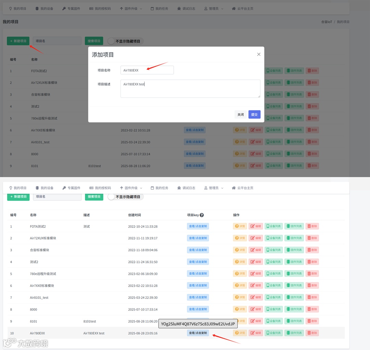
Task: Open 调试日志 in the undimmed nav bar
Action: point(186,188)
